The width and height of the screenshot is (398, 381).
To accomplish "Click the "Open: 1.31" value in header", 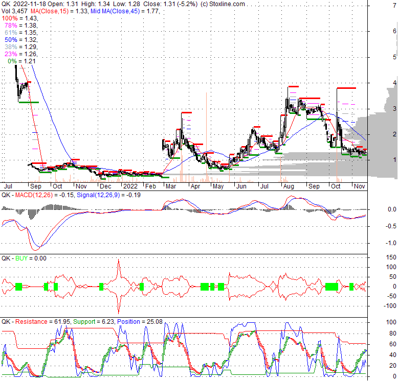I will click(x=63, y=4).
